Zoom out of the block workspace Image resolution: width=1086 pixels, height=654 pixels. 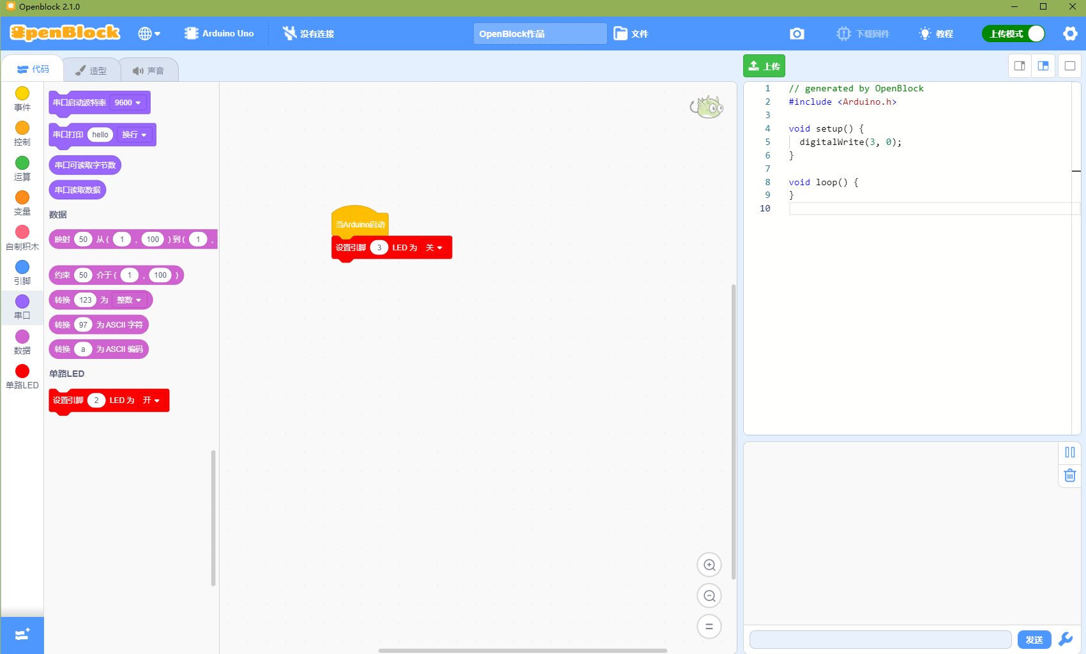[709, 596]
